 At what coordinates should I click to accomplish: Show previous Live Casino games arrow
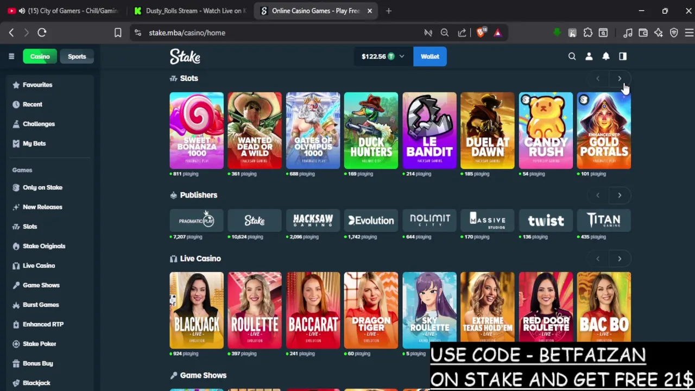pos(598,259)
